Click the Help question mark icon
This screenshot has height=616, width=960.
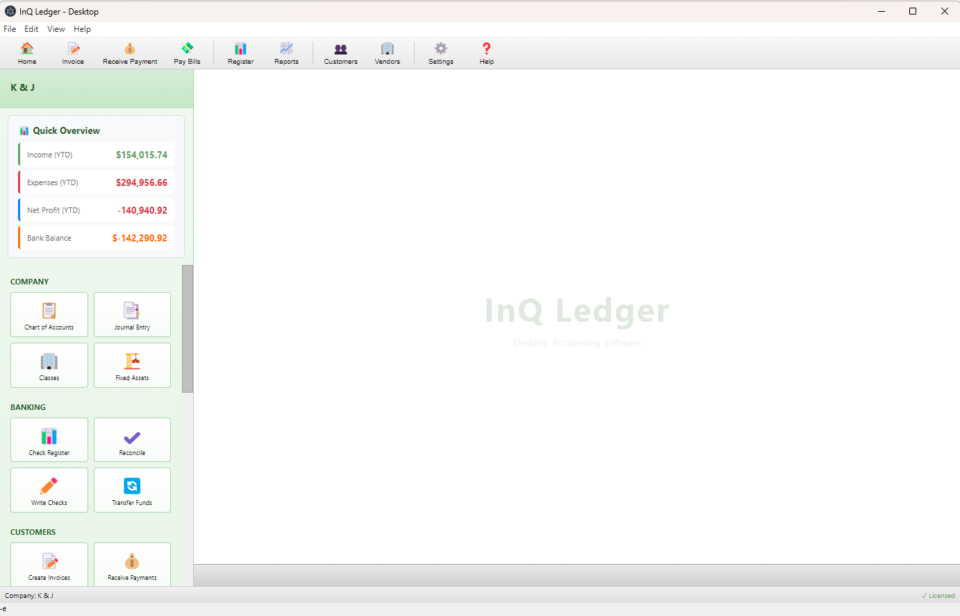(486, 53)
